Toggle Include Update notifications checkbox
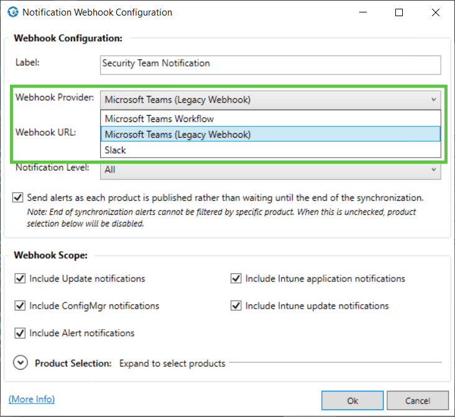455x417 pixels. click(20, 278)
